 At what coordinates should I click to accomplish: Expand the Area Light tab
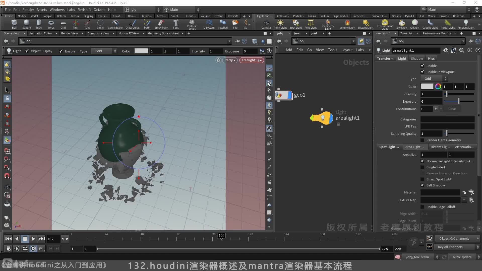[414, 147]
